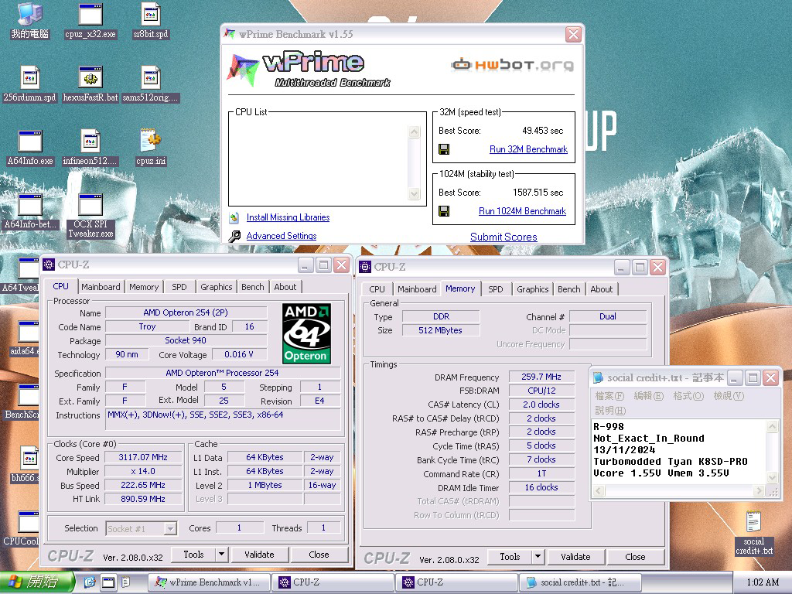The height and width of the screenshot is (594, 792).
Task: Select OCX SPI Tweaker.exe icon
Action: pyautogui.click(x=90, y=216)
